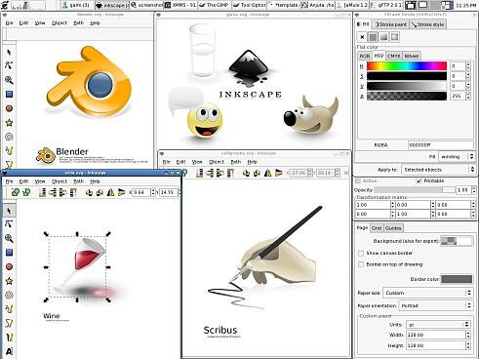Open the Object menu in wine window
This screenshot has height=359, width=479.
tap(60, 181)
